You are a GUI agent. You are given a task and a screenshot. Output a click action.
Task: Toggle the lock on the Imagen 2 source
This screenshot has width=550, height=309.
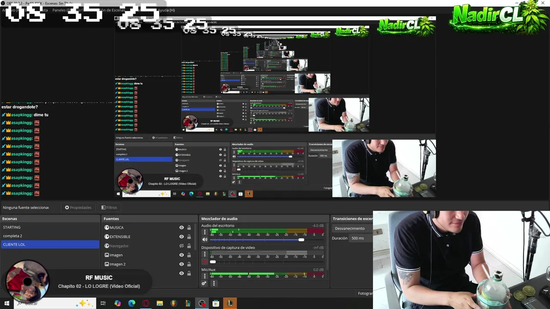click(189, 264)
